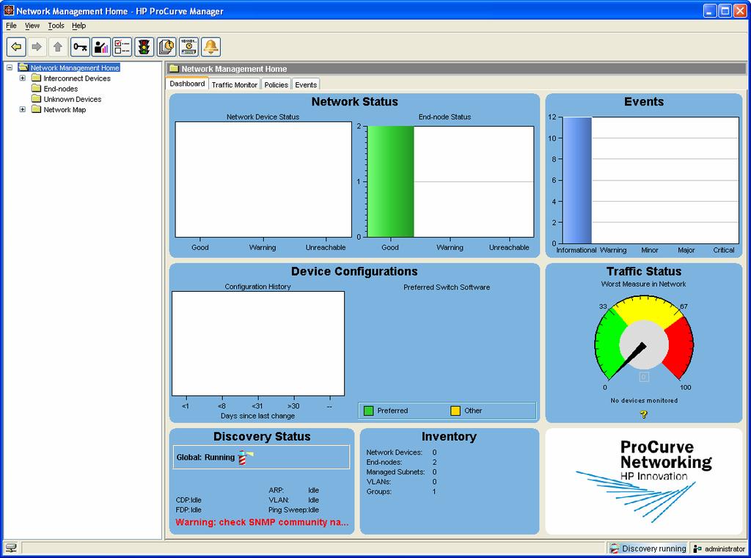
Task: Click the folder icon of Network Map
Action: coord(37,110)
